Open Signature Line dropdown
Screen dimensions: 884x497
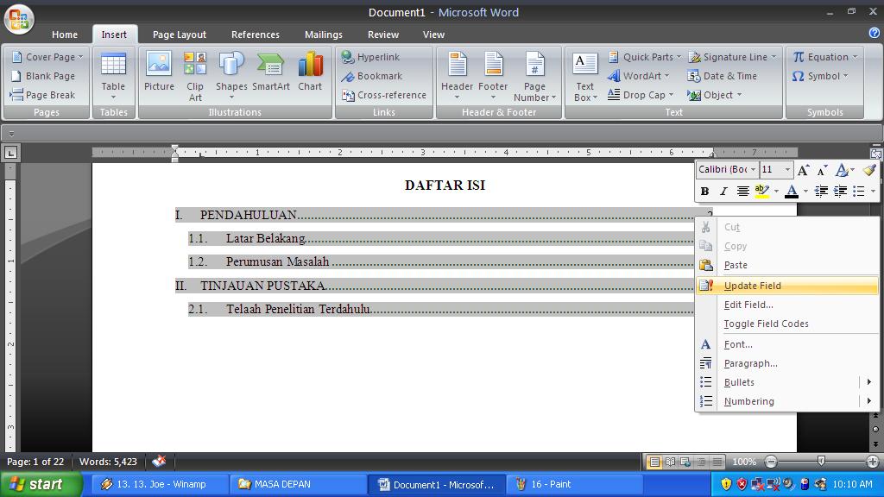coord(732,57)
